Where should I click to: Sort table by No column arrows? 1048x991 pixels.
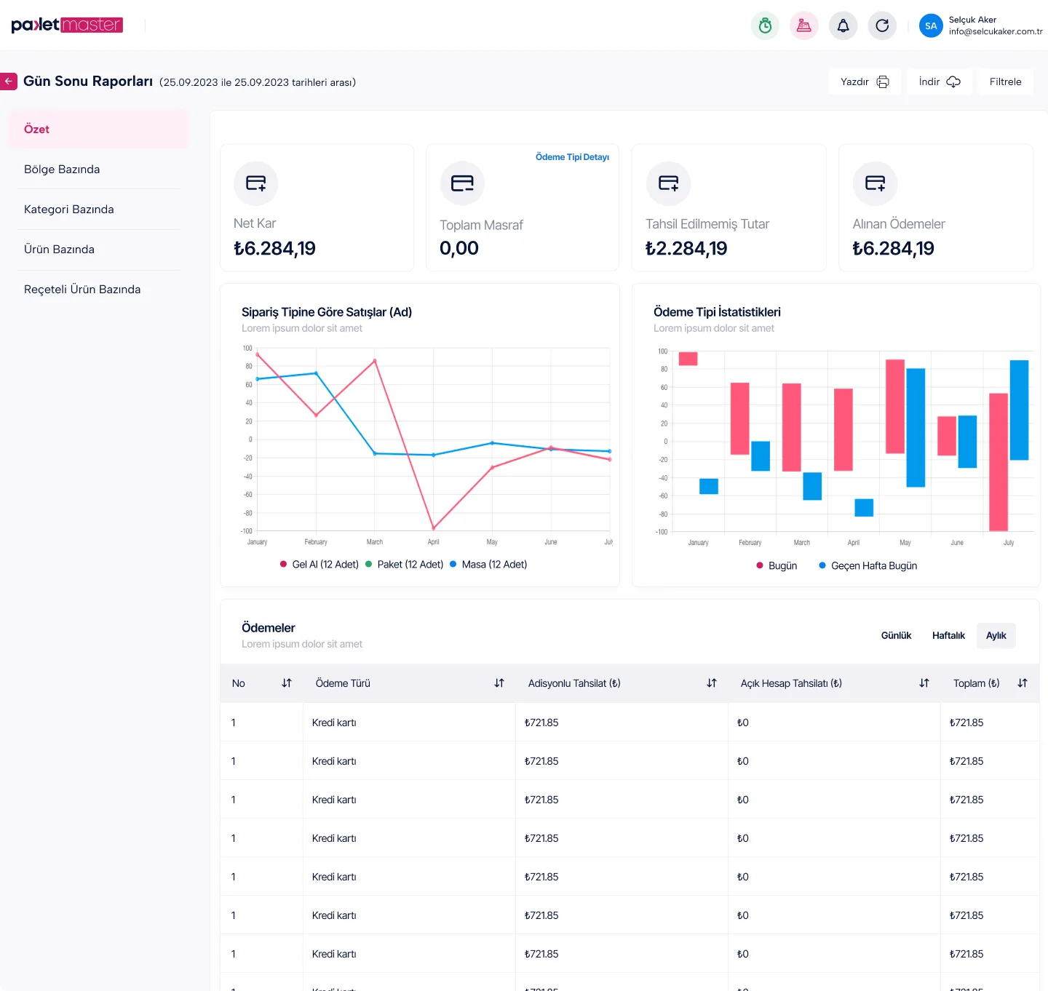[x=287, y=683]
